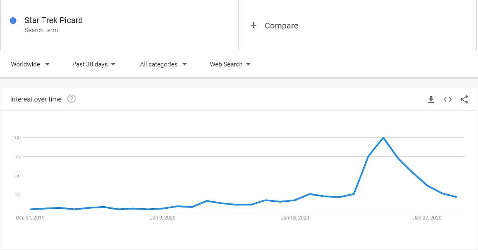
Task: Open the Interest over time help icon
Action: click(x=72, y=99)
